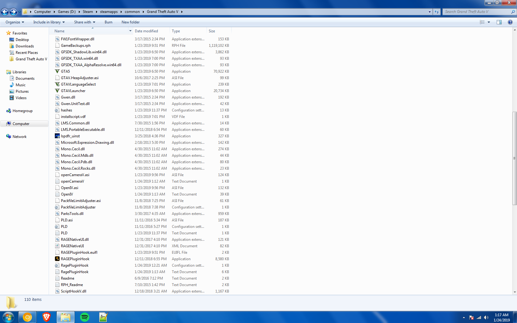Select the GTAVLauncher application icon

click(x=57, y=91)
